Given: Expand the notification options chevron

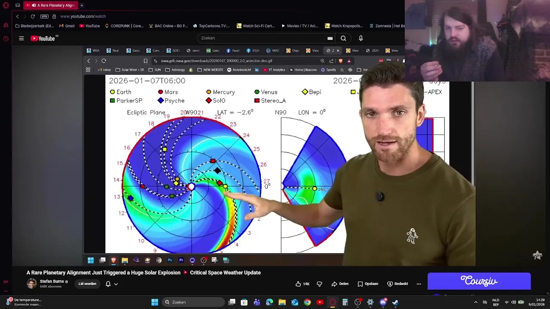Looking at the screenshot, I should tap(116, 284).
